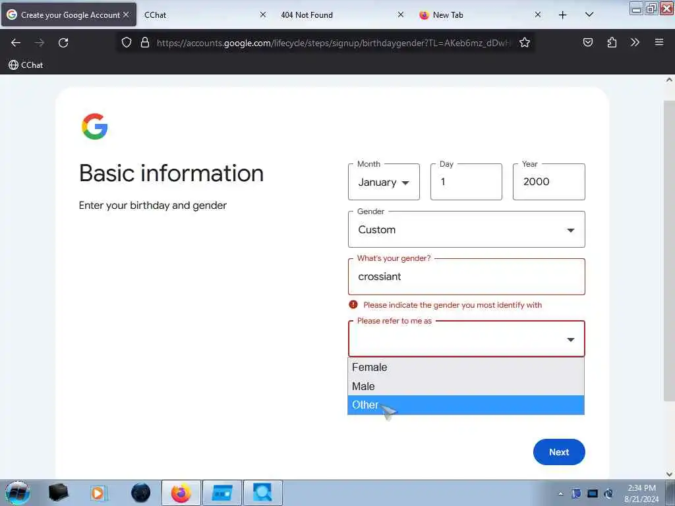
Task: Click the Basic information heading
Action: [x=171, y=173]
